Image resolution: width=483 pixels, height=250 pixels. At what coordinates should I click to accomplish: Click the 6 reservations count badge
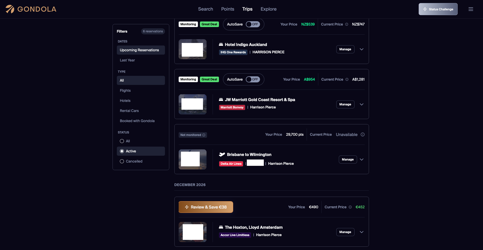[153, 31]
